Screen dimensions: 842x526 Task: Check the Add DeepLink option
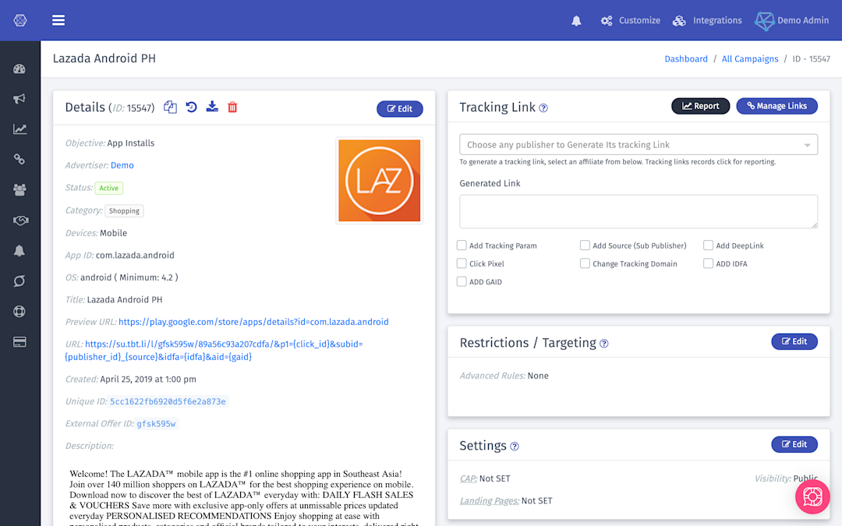[708, 245]
